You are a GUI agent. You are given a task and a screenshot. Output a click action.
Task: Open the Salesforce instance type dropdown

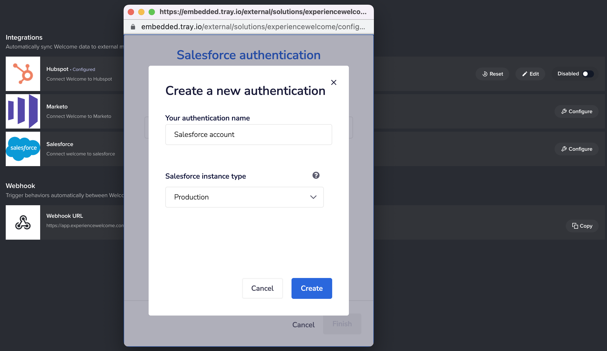(245, 197)
